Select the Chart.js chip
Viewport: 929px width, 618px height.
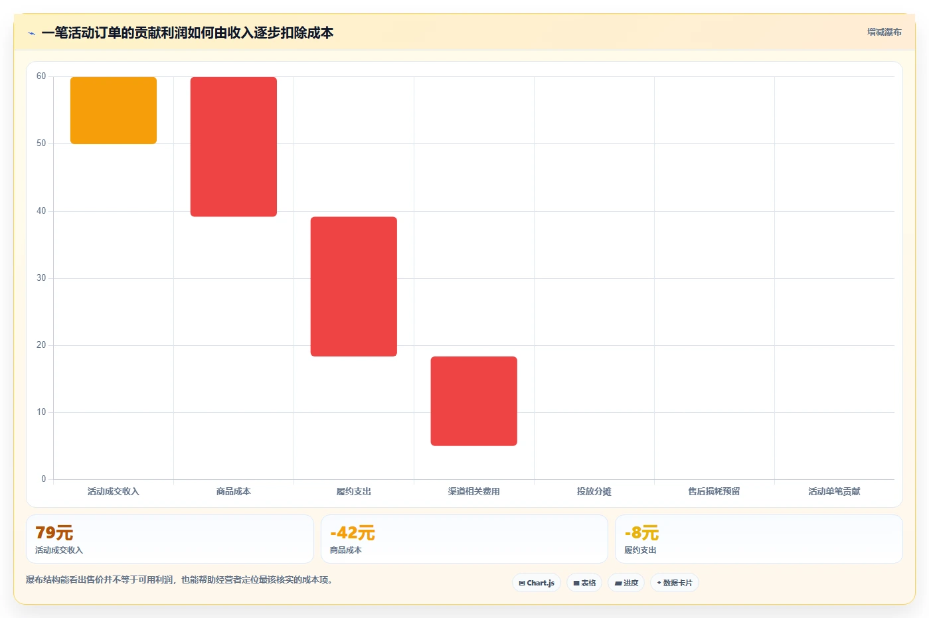tap(537, 583)
